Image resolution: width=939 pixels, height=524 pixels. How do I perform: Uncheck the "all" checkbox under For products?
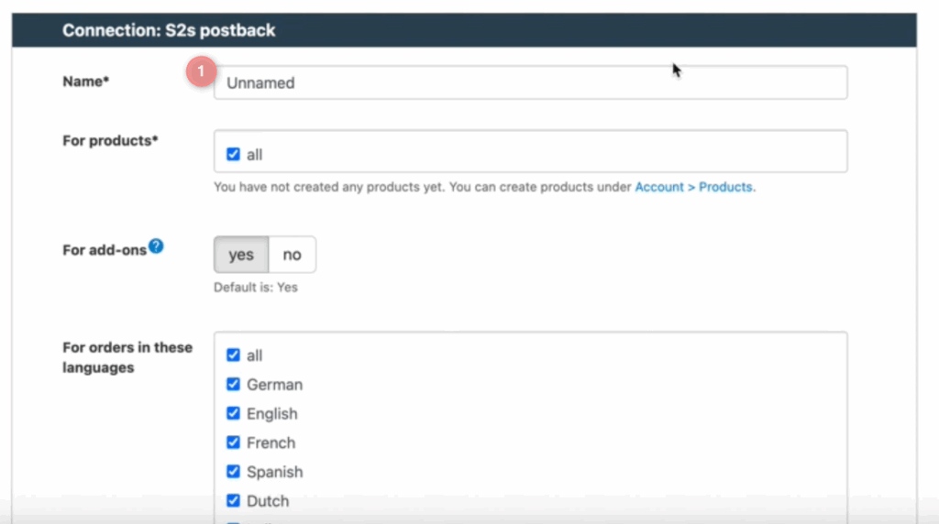233,155
